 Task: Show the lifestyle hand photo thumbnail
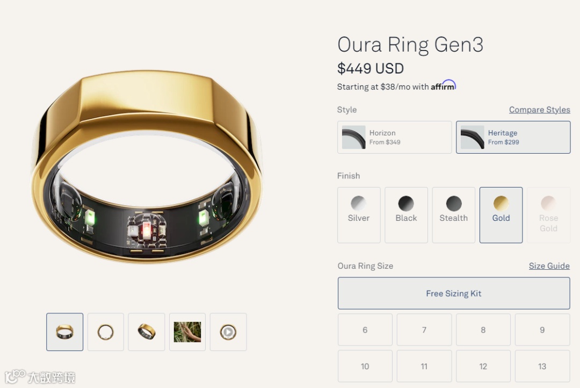[187, 332]
